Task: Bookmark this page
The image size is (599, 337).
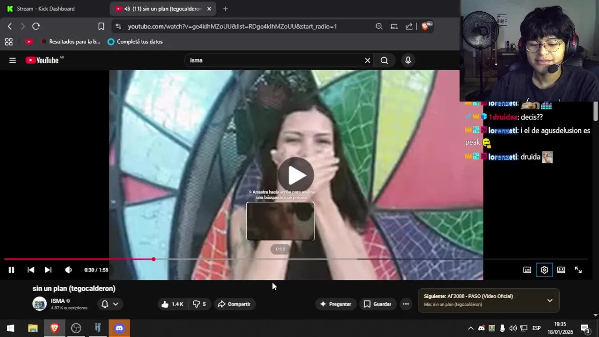Action: (101, 26)
